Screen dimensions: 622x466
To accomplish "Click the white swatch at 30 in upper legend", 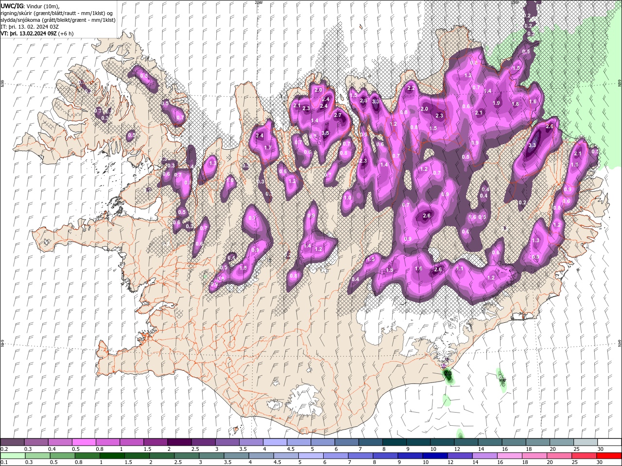I will [609, 442].
